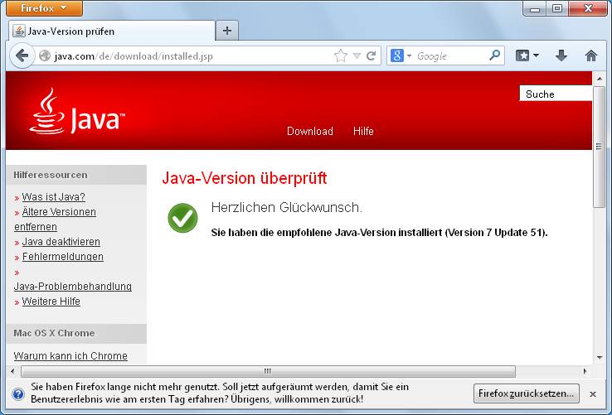
Task: Reload the page with the refresh icon
Action: point(372,55)
